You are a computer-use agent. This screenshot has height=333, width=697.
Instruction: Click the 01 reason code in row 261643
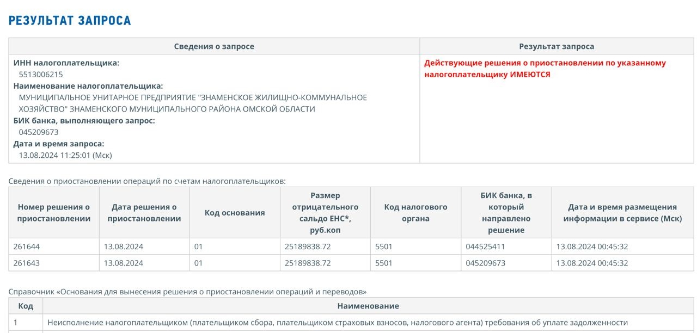198,263
